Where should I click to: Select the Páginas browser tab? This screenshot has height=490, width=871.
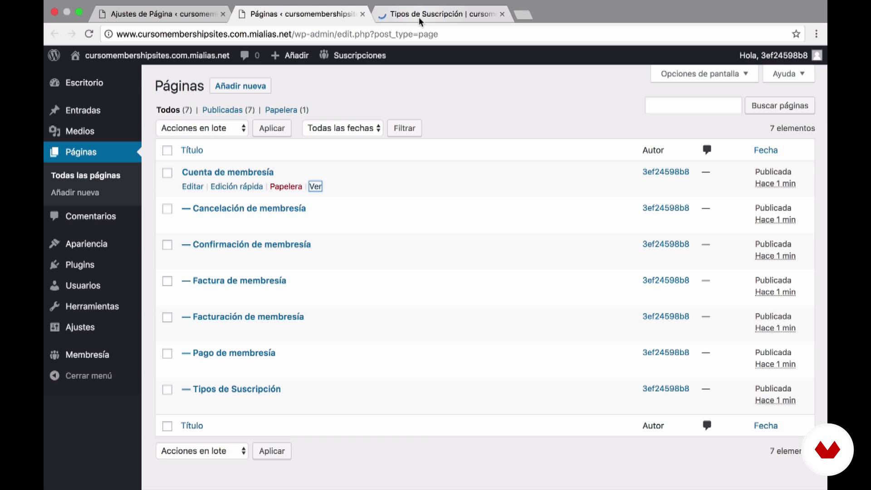pyautogui.click(x=302, y=14)
